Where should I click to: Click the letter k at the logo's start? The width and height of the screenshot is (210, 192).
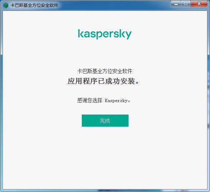(81, 34)
